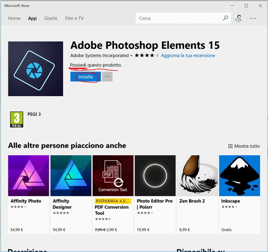Choose the Zen Brush 2 icon

pos(197,176)
